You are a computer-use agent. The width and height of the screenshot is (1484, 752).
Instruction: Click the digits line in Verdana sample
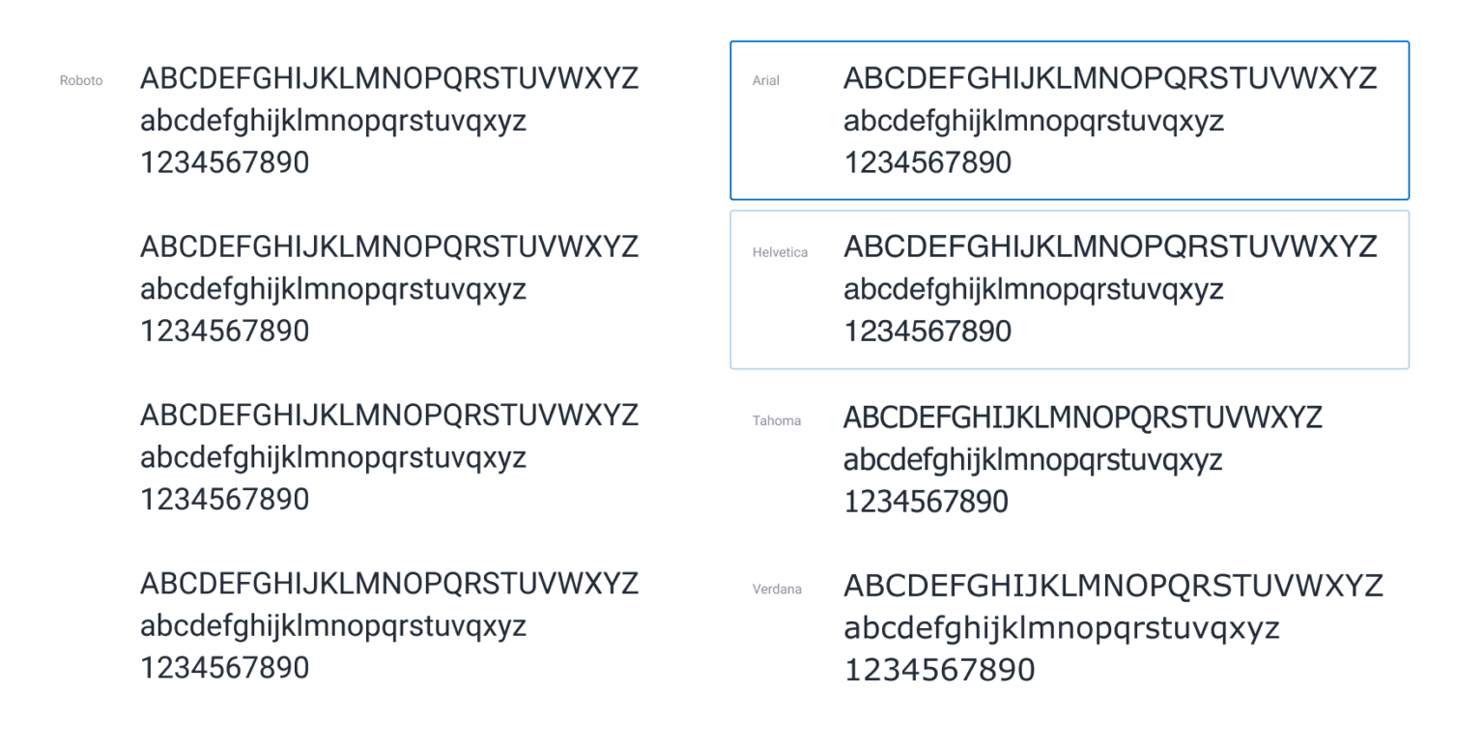[x=939, y=670]
